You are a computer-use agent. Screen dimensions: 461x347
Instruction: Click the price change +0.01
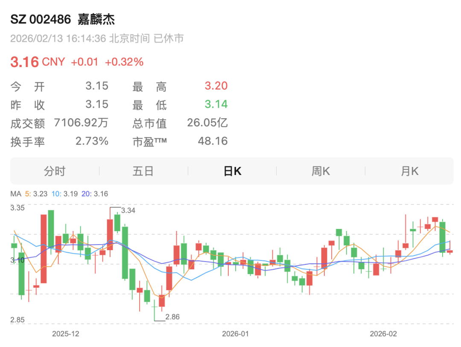click(85, 62)
